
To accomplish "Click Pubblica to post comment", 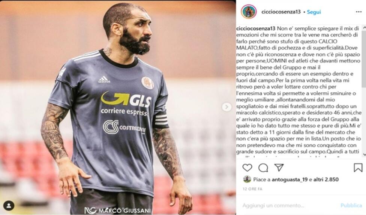I will pos(351,205).
